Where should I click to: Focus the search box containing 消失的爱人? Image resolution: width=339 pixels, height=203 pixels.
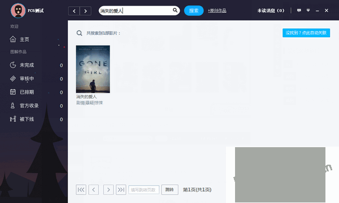click(139, 11)
